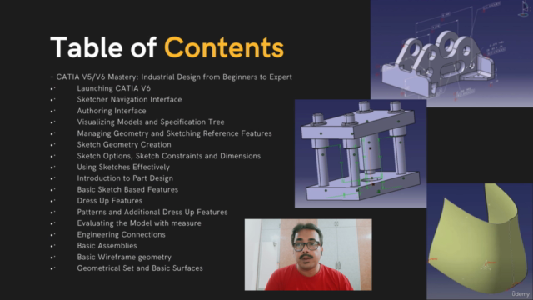Click the yellow curved surface model image
This screenshot has height=300, width=533.
click(x=480, y=242)
